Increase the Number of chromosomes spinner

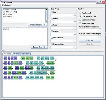[x=100, y=30]
